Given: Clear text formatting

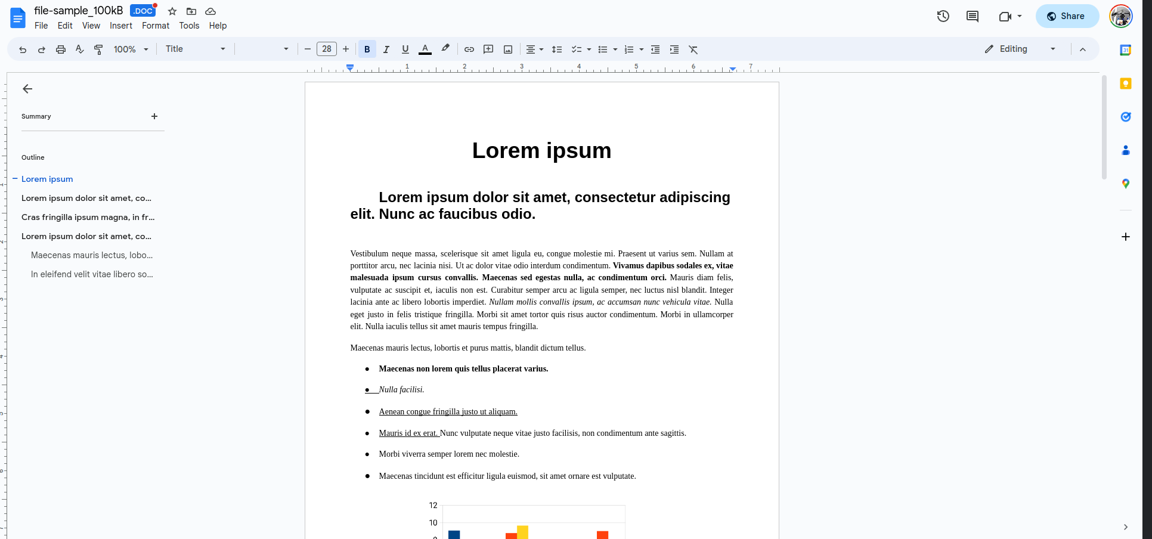Looking at the screenshot, I should pyautogui.click(x=693, y=49).
